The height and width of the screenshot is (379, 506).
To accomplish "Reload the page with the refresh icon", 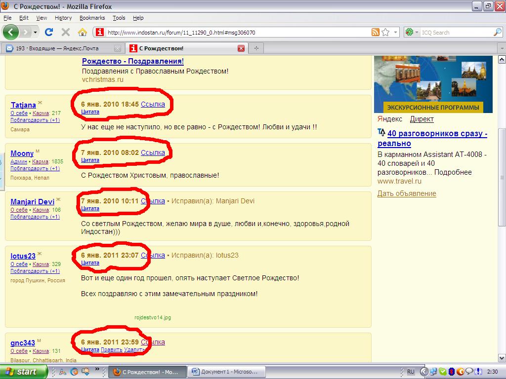I will 48,32.
